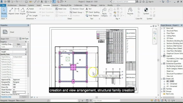Choose the Linear dimension tool
183x103 pixels.
click(17, 11)
